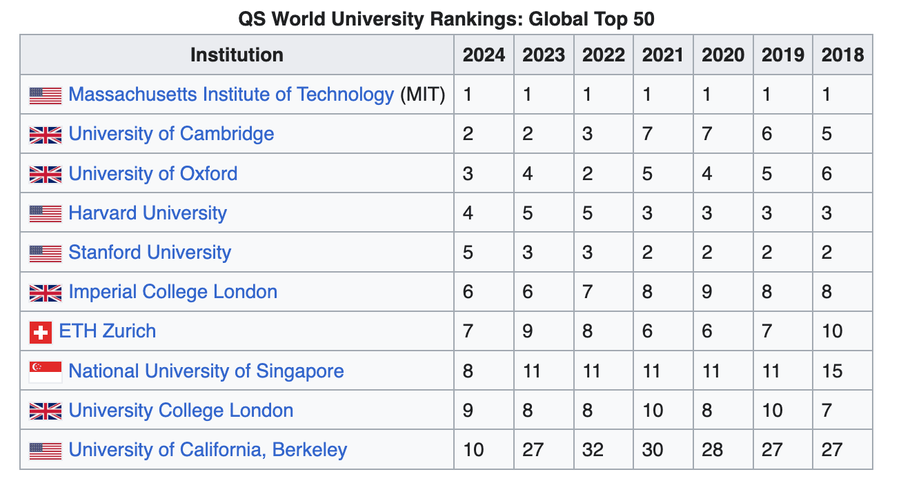
Task: Click the UK flag beside University of Oxford
Action: click(46, 174)
